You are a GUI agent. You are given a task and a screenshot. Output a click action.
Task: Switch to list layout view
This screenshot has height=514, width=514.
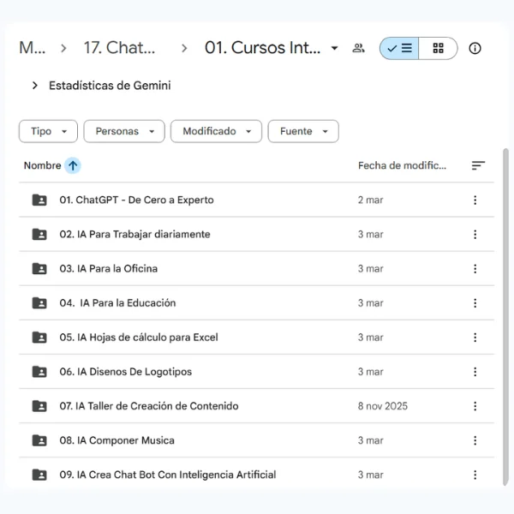click(399, 49)
